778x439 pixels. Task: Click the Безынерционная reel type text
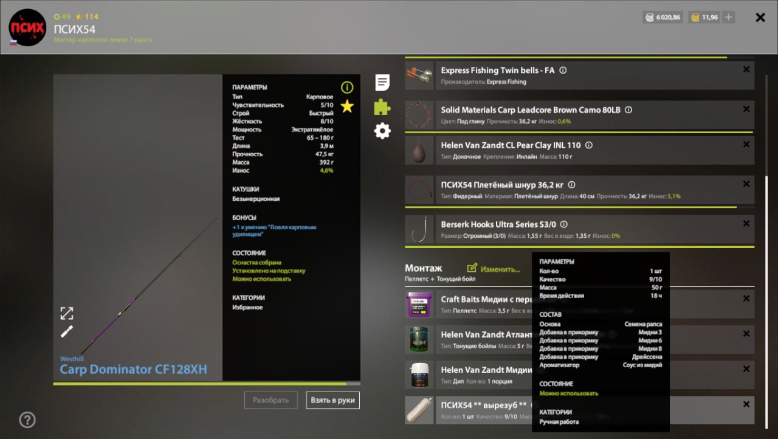[256, 199]
